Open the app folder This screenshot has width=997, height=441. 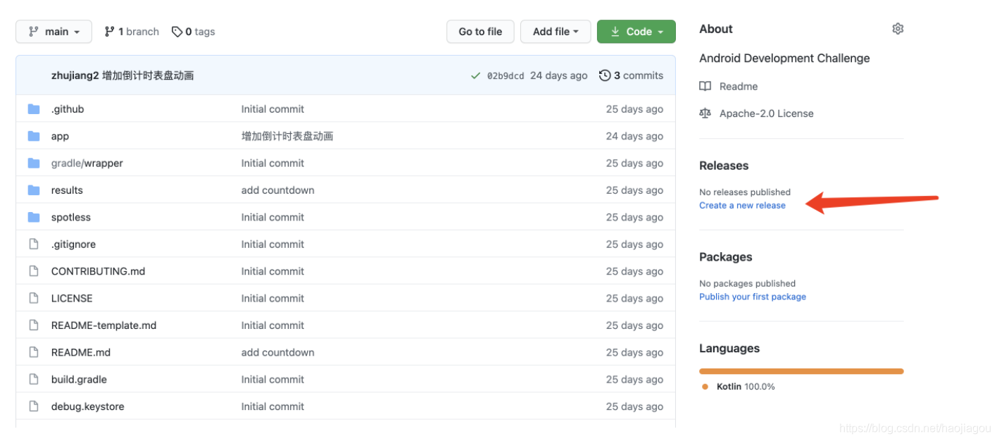[60, 136]
